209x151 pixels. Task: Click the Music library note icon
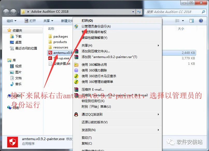12,84
